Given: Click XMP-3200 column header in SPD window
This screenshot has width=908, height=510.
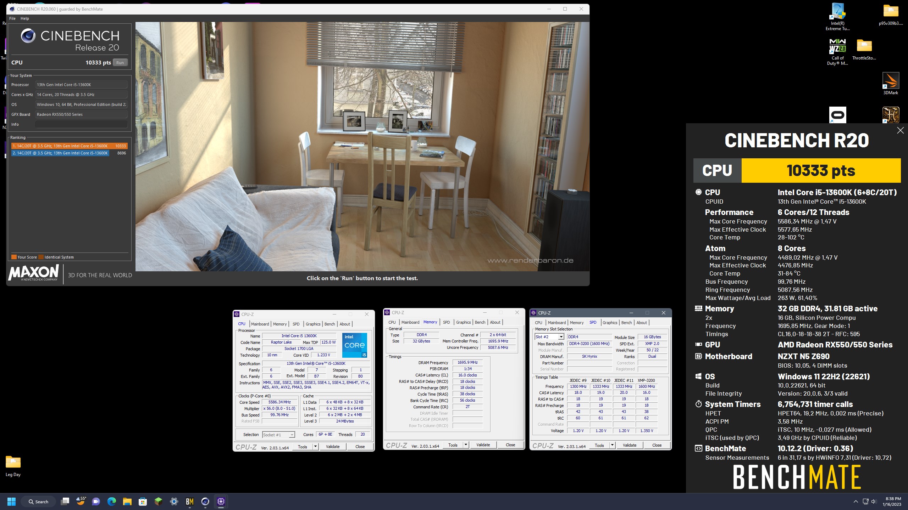Looking at the screenshot, I should tap(646, 380).
